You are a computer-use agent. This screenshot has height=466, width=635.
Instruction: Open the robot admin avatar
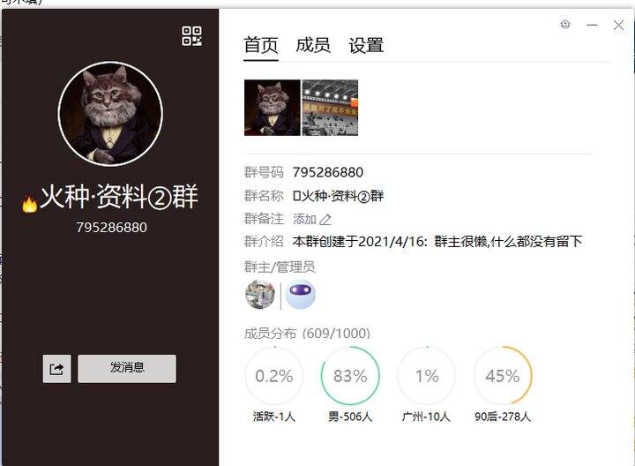[x=301, y=294]
